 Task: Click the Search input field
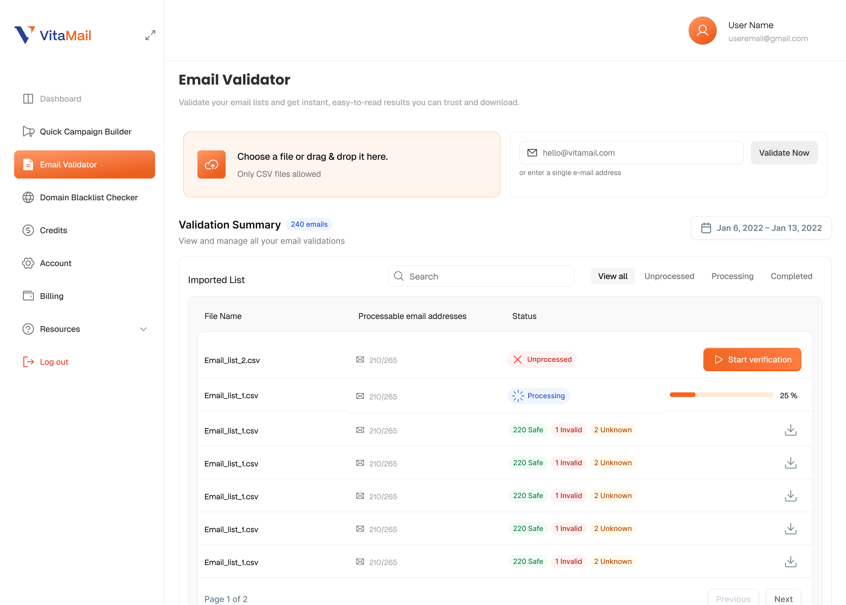coord(481,276)
